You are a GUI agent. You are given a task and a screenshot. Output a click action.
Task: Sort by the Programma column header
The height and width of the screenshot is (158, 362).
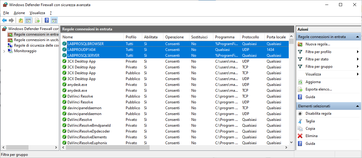click(227, 37)
